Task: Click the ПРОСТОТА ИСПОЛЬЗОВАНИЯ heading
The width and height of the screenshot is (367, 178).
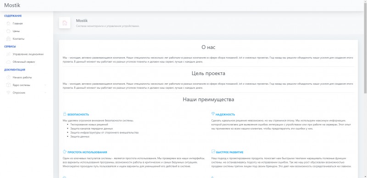Action: point(87,152)
